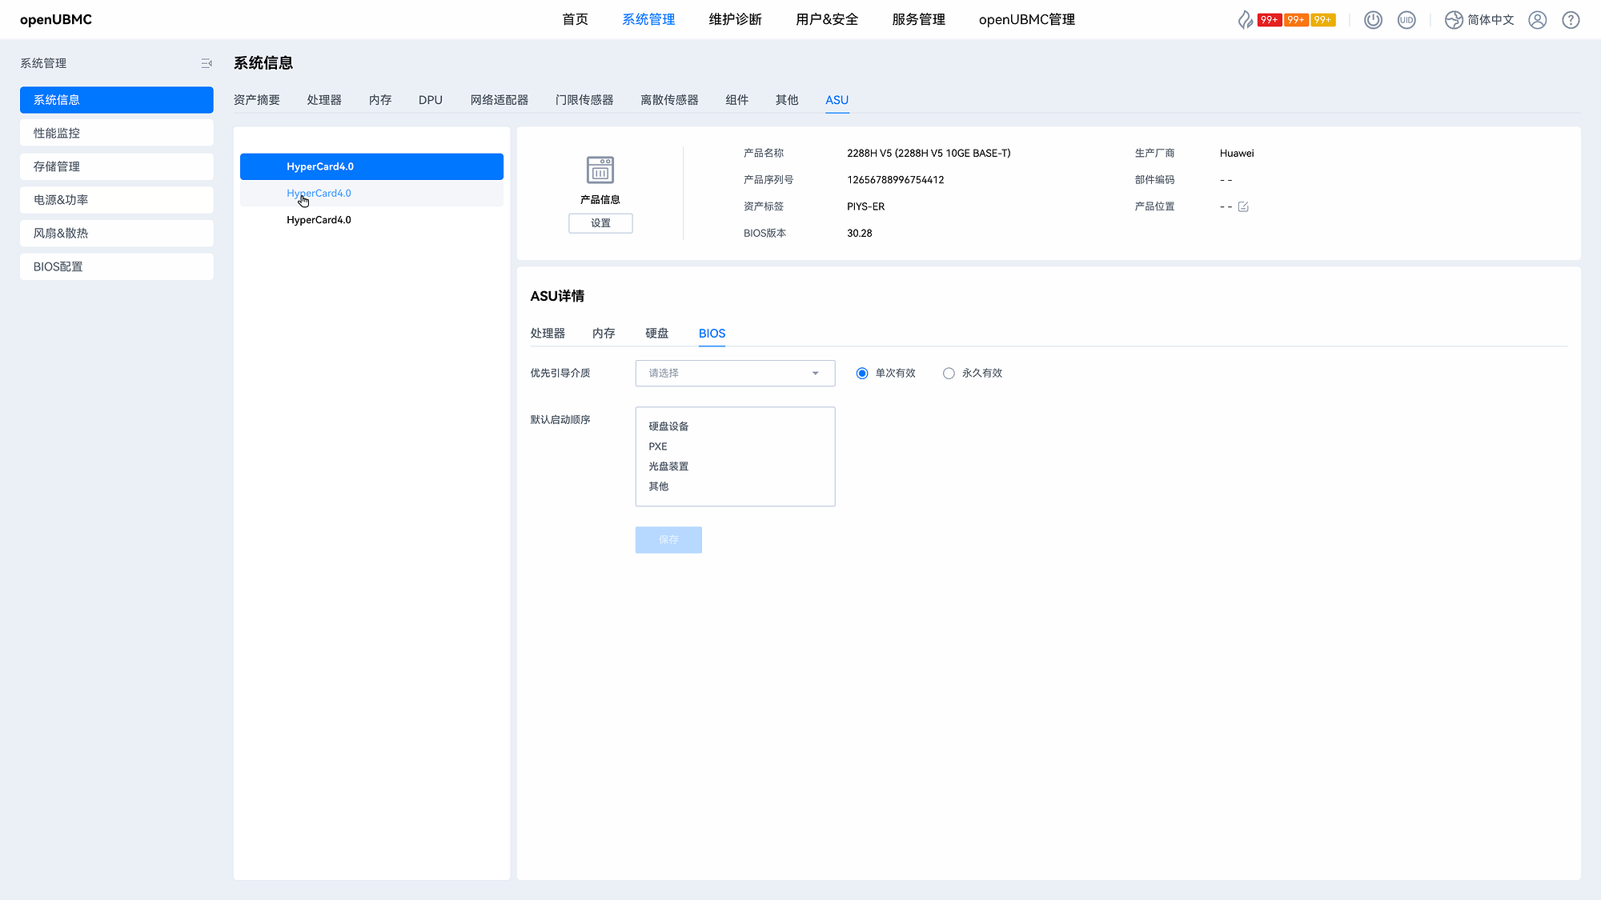
Task: Switch to the 网络适配器 tab
Action: click(500, 100)
